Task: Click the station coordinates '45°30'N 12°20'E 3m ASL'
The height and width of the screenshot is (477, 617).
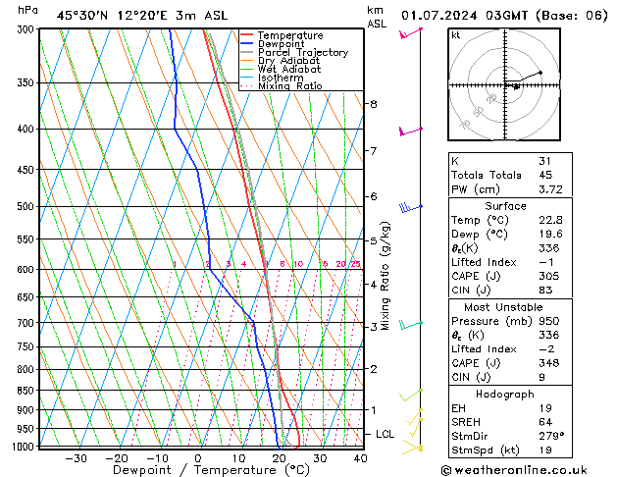Action: [x=142, y=16]
